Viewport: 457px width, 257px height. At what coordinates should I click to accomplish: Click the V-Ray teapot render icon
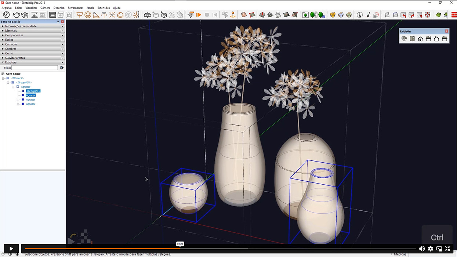pyautogui.click(x=17, y=15)
